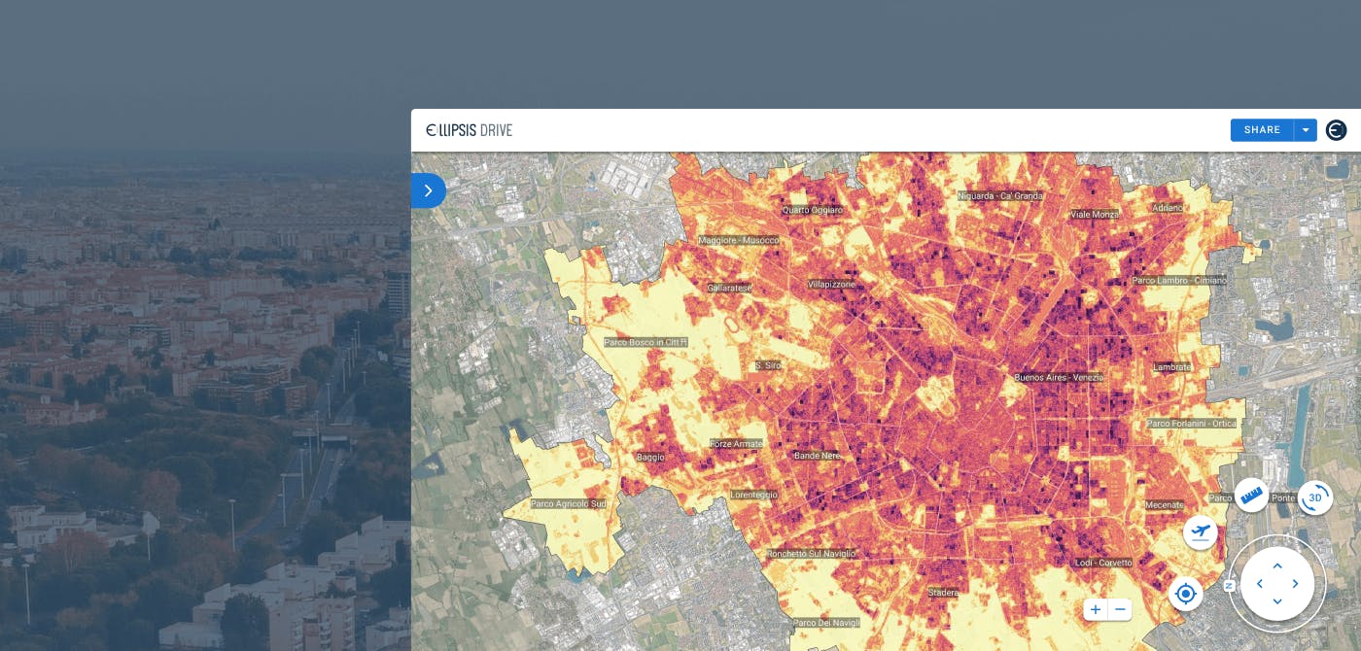Click the Niguarda - Ca' Granda label

point(1000,195)
